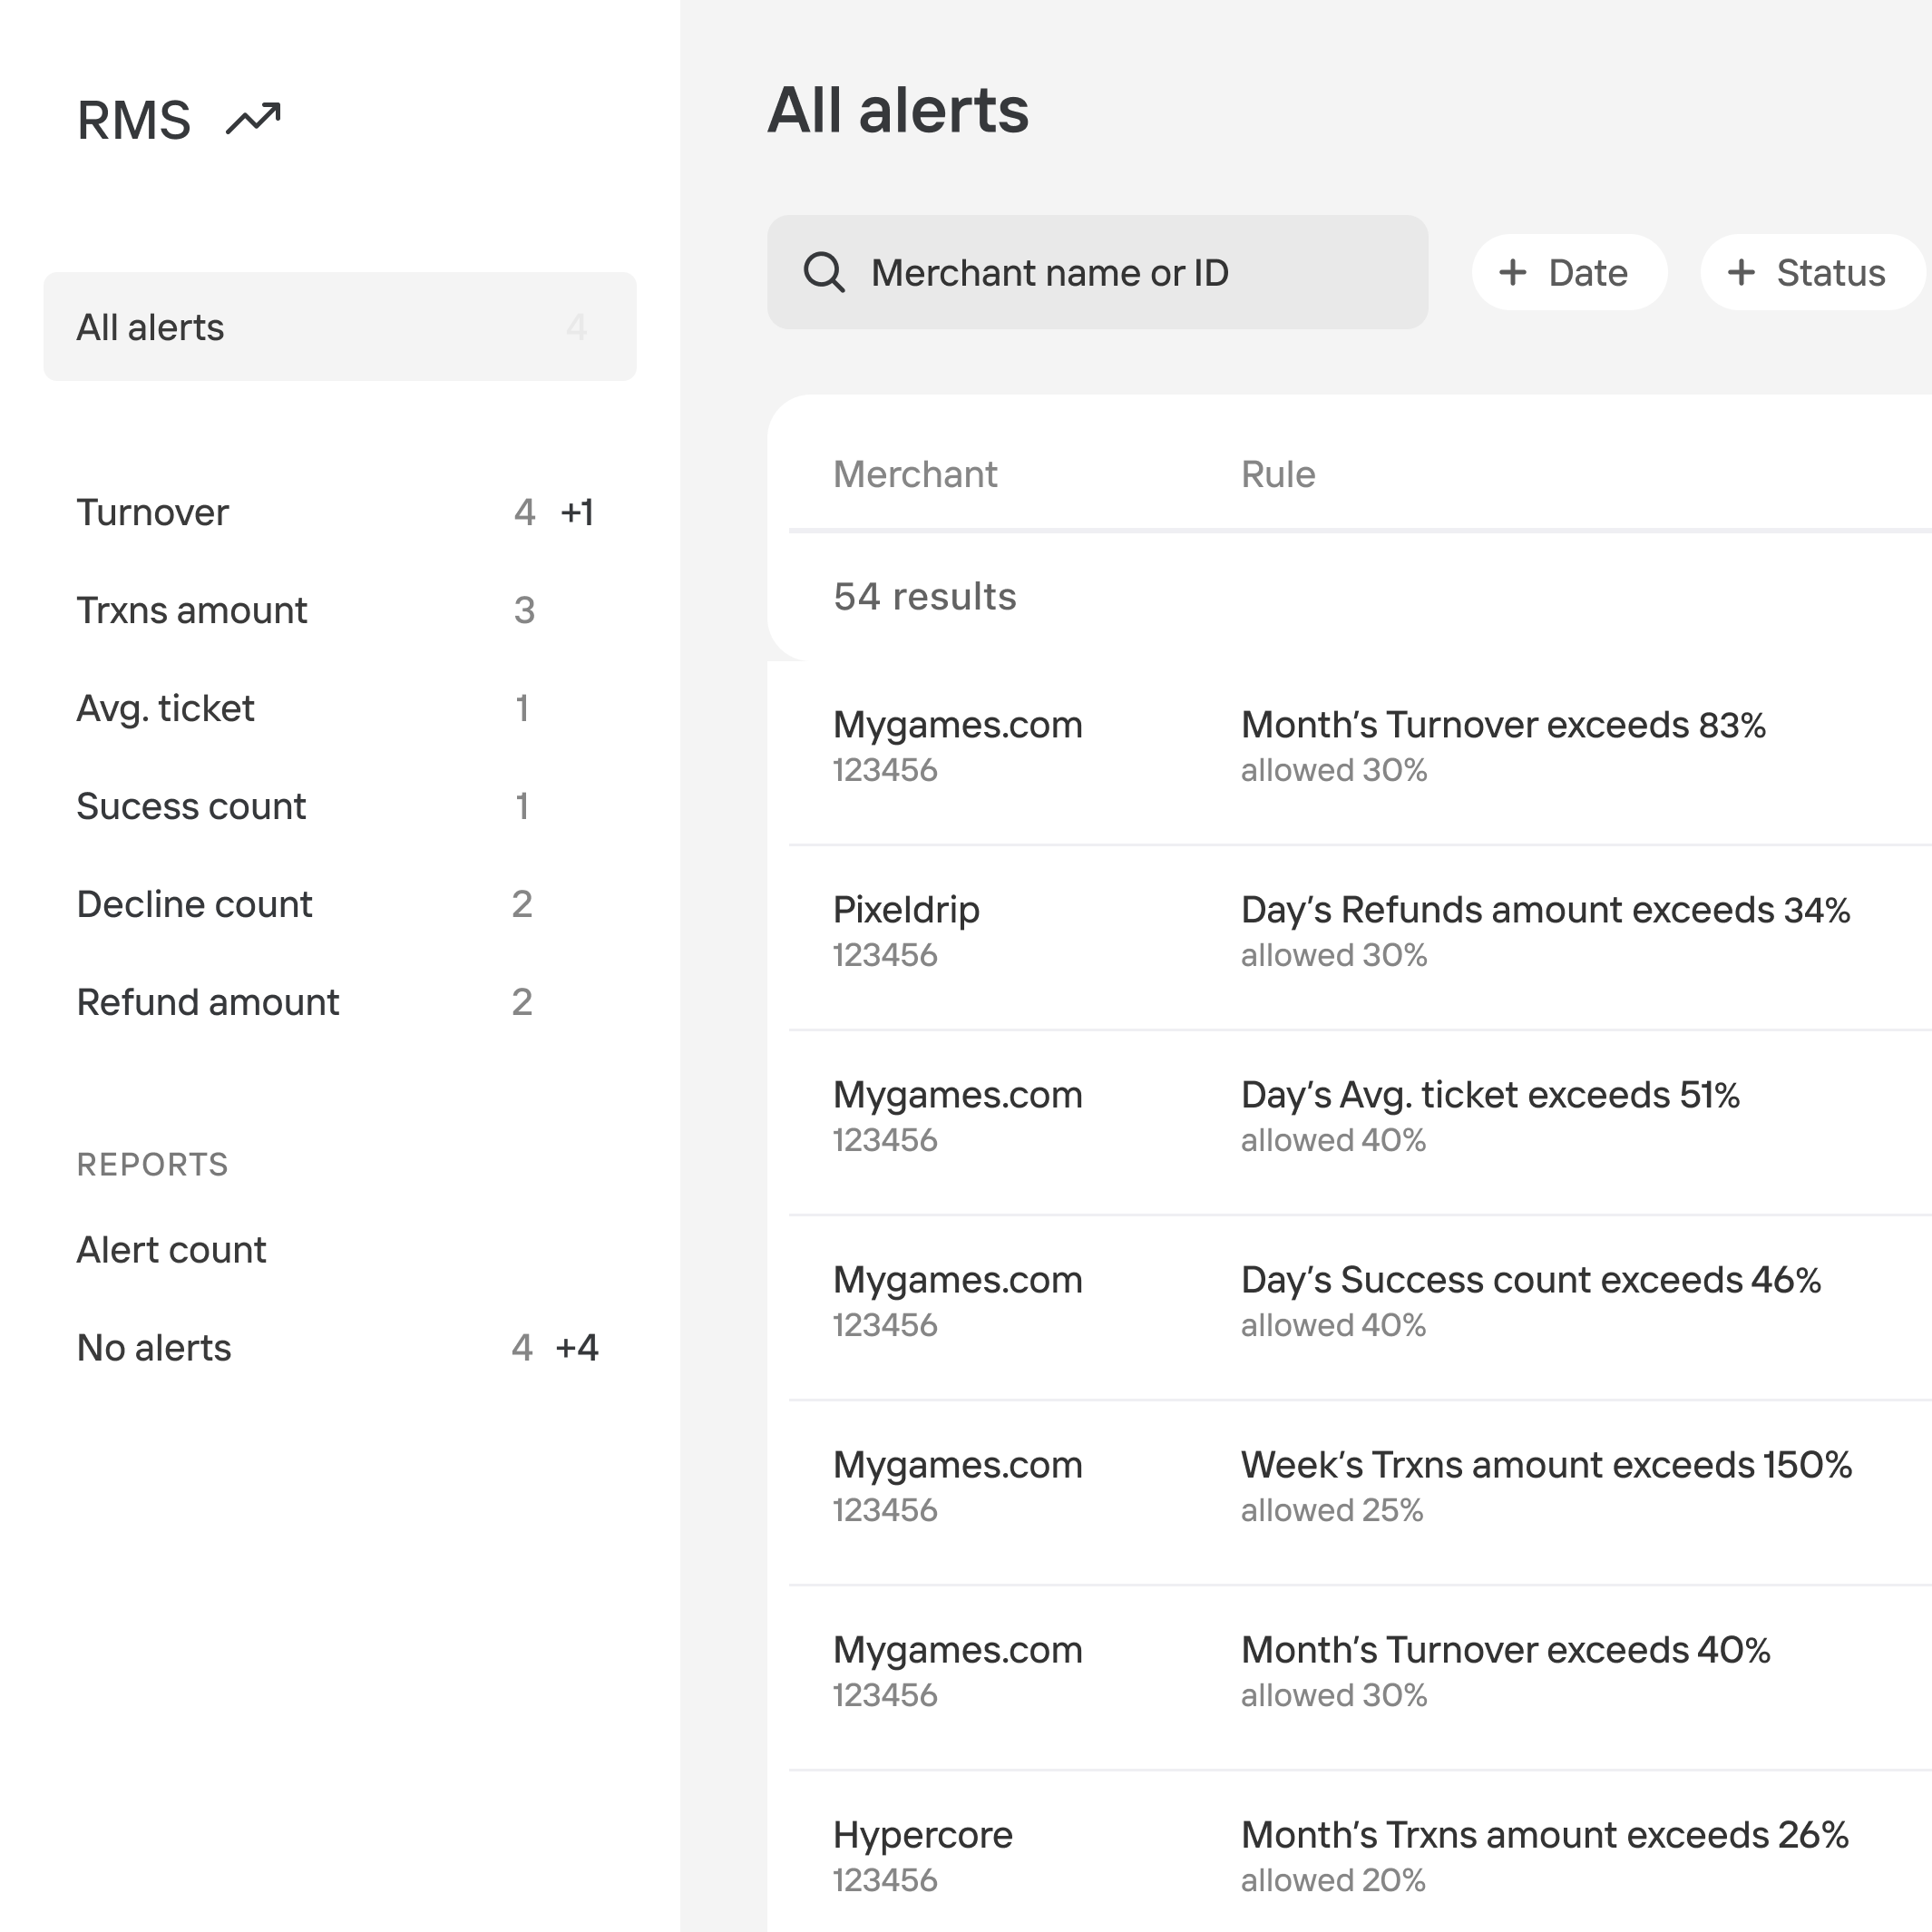Open the Trxns amount category
The image size is (1932, 1932).
pyautogui.click(x=339, y=610)
